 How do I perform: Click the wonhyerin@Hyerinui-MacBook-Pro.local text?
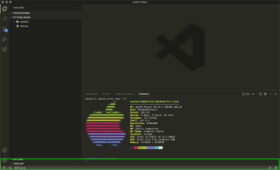[x=155, y=102]
